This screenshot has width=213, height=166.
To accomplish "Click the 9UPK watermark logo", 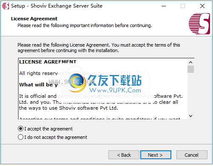I will pyautogui.click(x=105, y=83).
